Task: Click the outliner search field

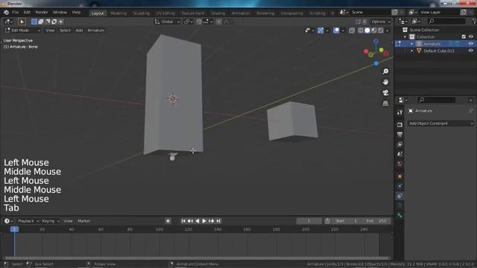Action: (446, 21)
